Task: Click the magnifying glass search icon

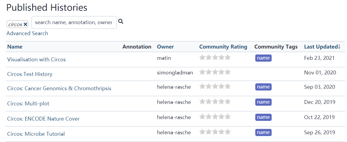Action: (121, 21)
